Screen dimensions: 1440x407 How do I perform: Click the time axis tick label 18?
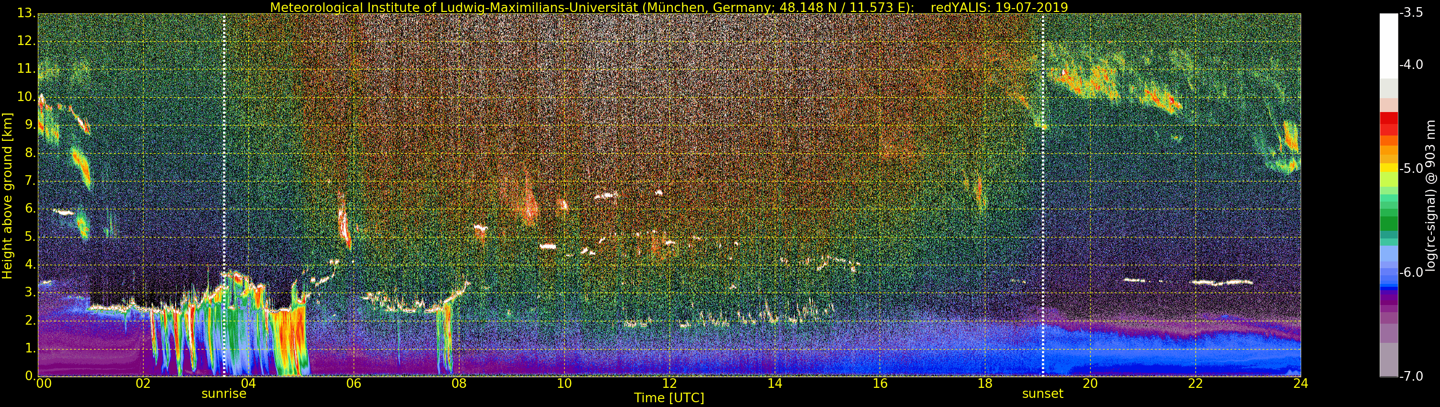tap(985, 384)
